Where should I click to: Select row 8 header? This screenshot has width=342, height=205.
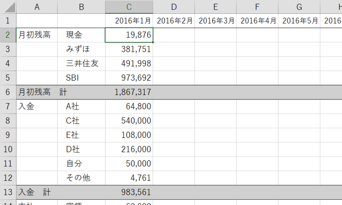(8, 121)
